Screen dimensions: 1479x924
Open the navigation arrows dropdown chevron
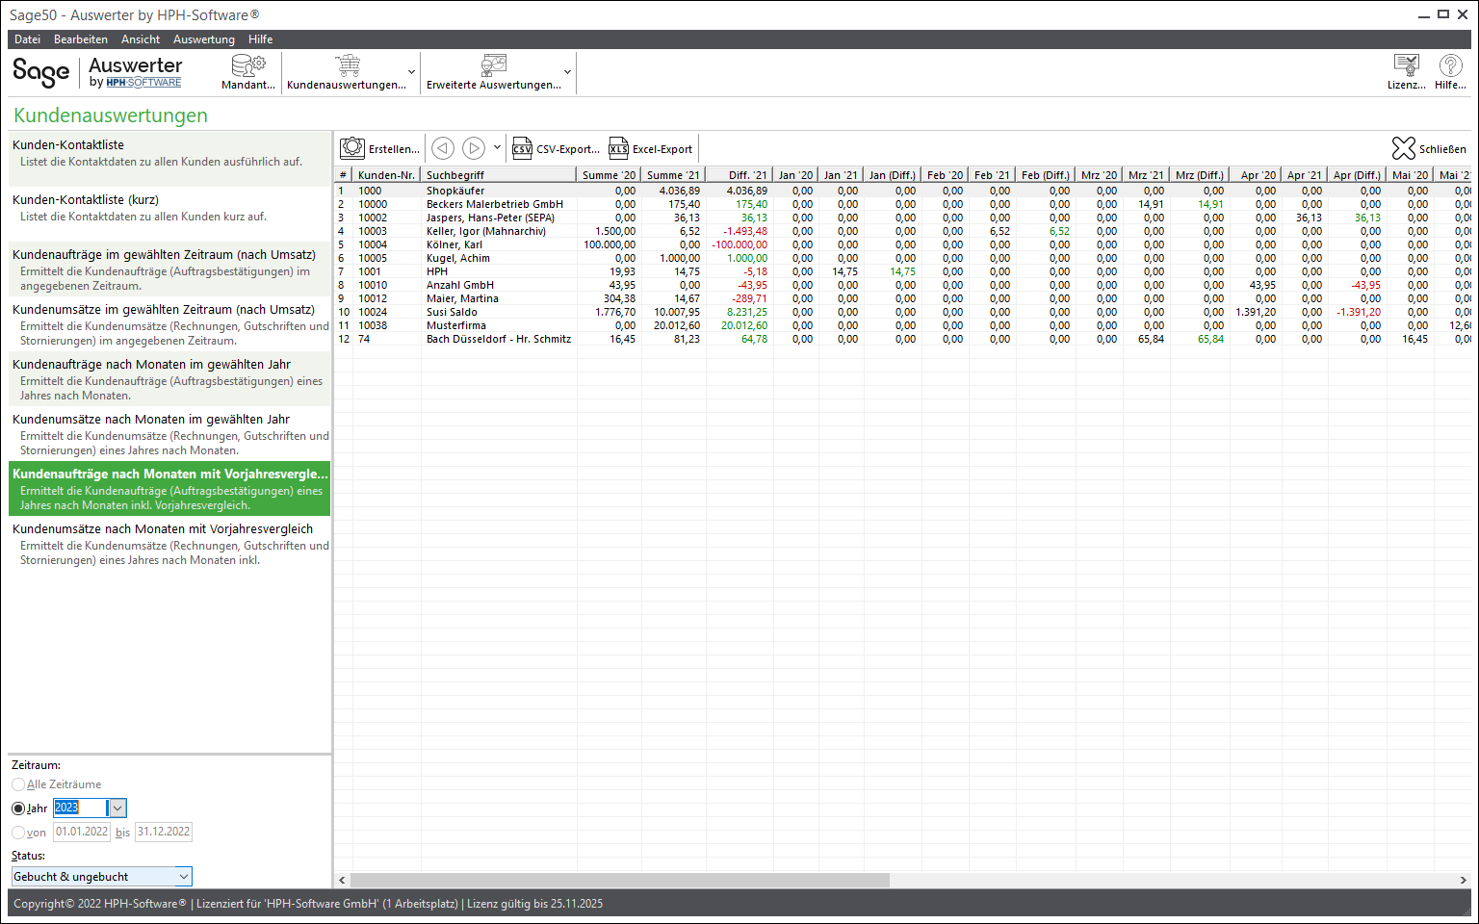click(x=497, y=147)
